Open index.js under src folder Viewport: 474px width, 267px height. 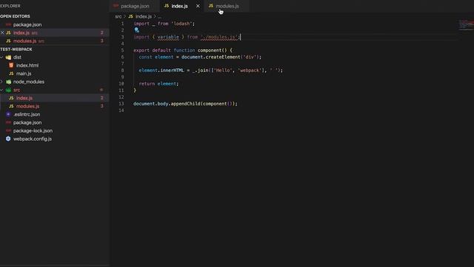point(54,98)
